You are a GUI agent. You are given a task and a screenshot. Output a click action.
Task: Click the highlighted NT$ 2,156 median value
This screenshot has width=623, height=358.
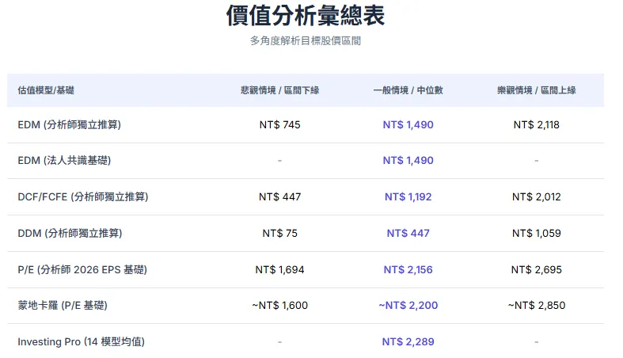(408, 269)
